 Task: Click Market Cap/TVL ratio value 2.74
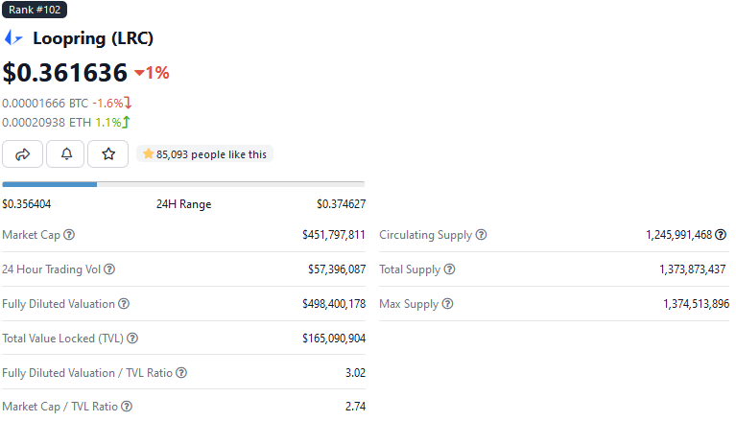355,407
